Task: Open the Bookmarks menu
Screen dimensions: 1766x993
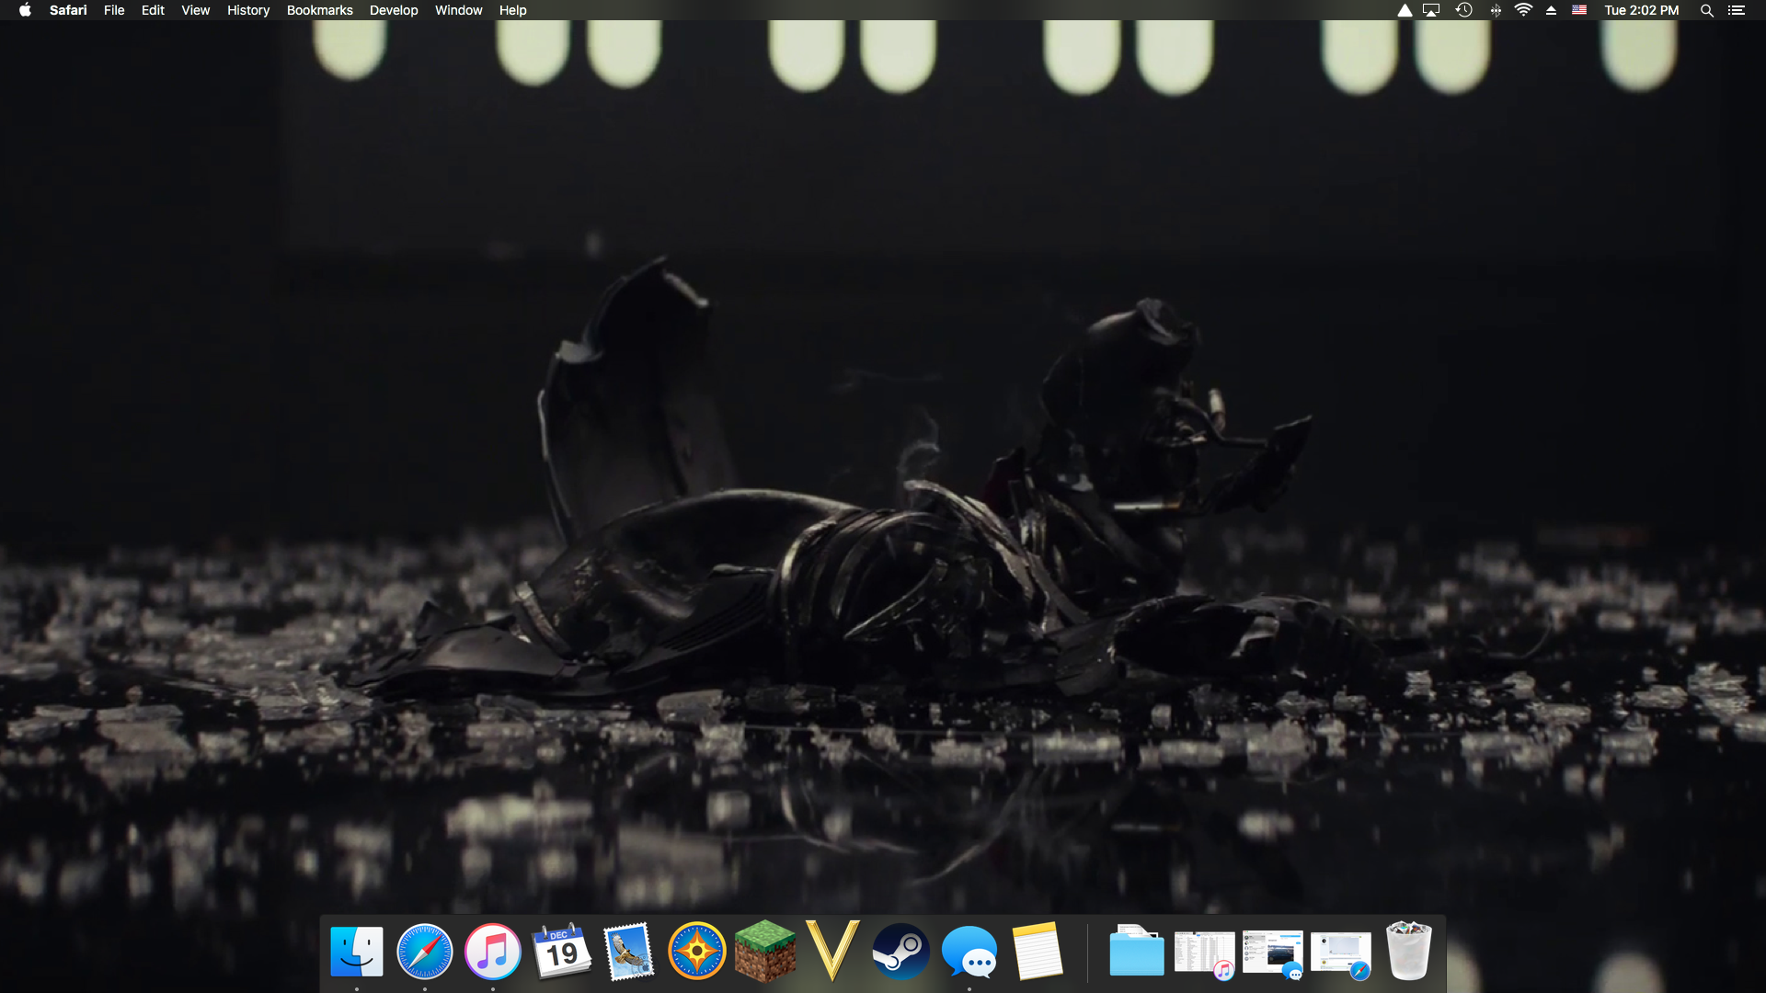Action: (319, 10)
